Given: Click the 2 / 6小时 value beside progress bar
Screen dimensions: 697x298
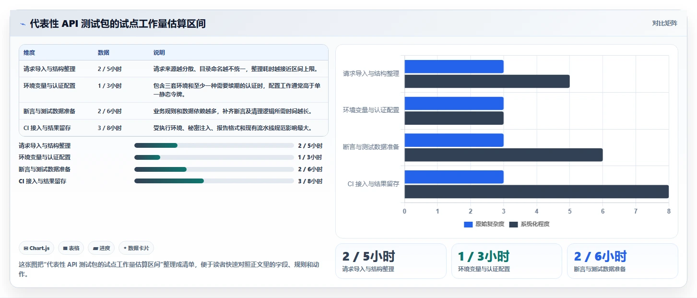Looking at the screenshot, I should click(310, 169).
